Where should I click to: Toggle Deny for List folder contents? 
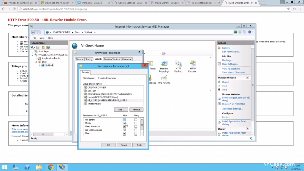(136, 130)
